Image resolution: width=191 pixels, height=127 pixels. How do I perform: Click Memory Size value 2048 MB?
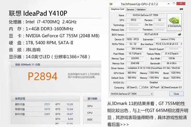tap(135, 63)
